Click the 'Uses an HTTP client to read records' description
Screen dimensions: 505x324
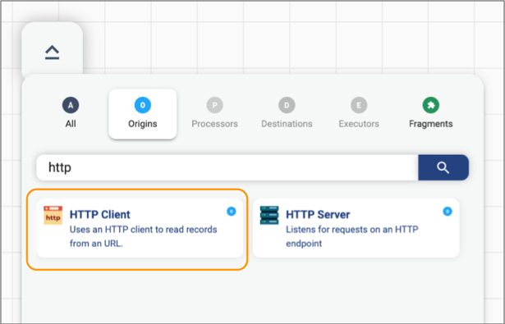[144, 236]
